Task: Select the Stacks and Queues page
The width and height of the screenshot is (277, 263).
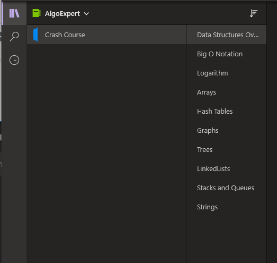Action: (x=226, y=188)
